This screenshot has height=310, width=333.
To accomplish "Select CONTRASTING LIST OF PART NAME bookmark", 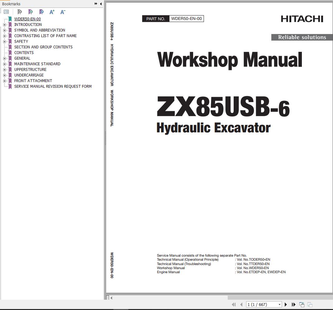I will pyautogui.click(x=45, y=36).
